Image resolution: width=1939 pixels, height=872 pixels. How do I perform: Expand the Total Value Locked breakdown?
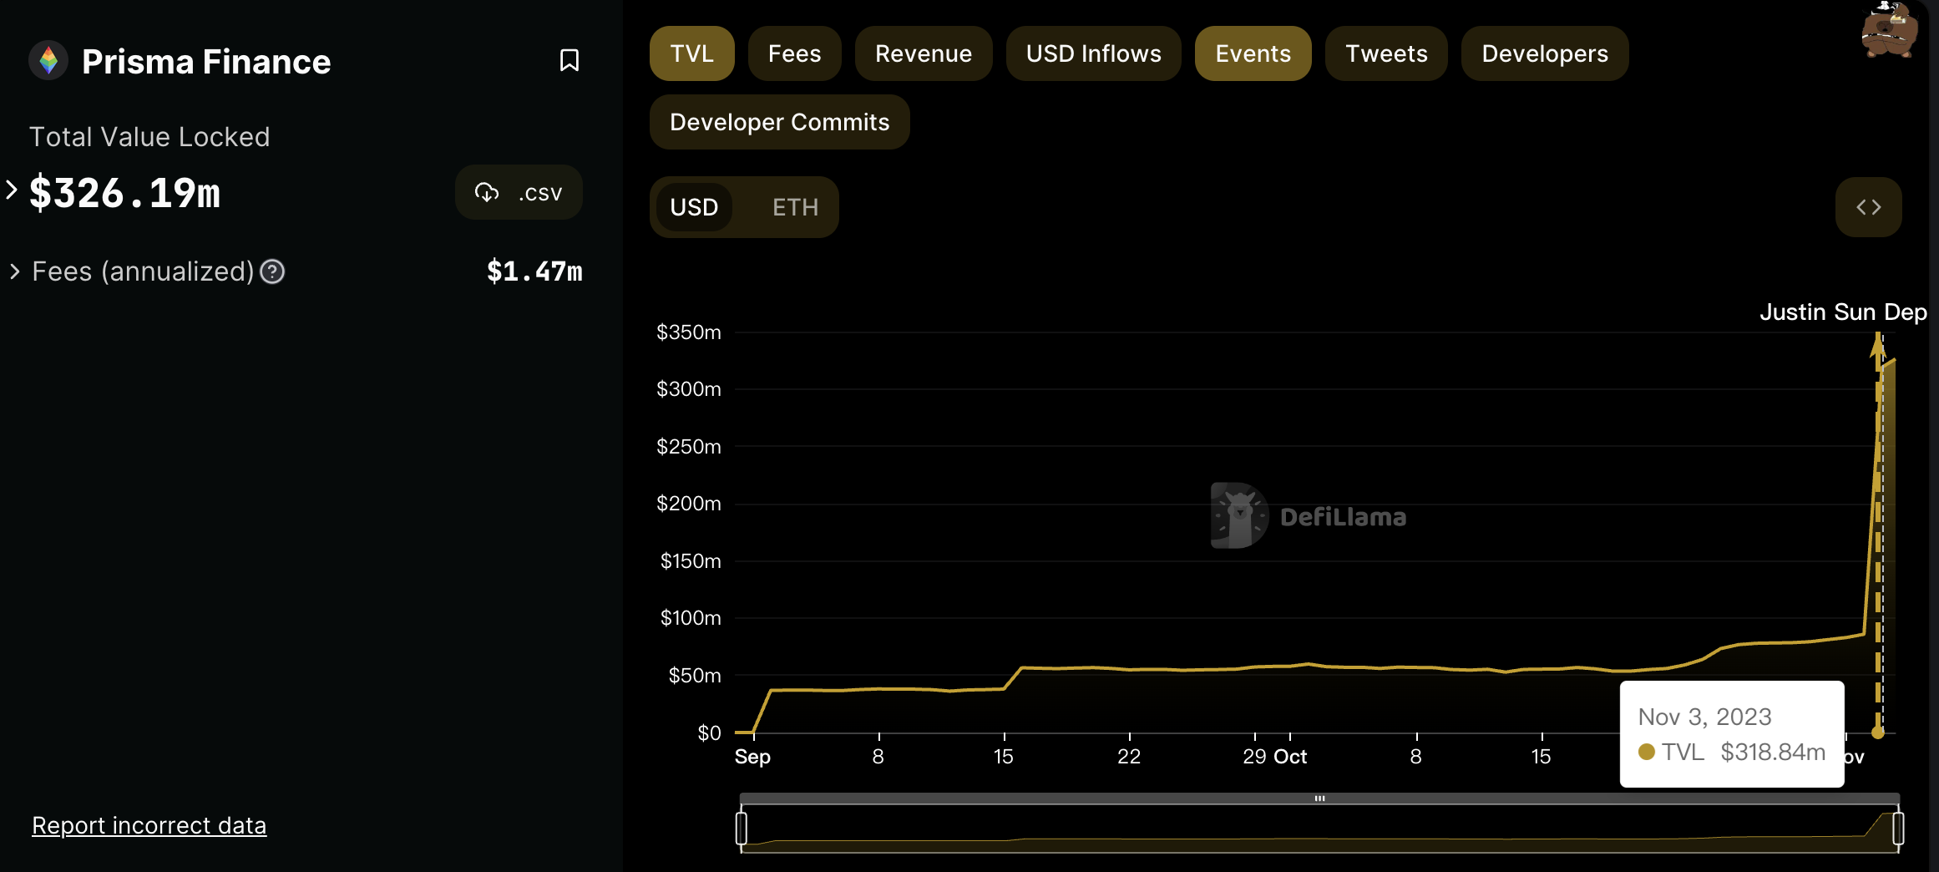point(10,190)
